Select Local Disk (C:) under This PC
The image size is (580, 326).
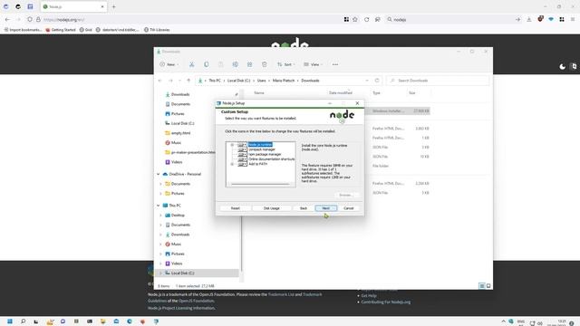click(182, 273)
